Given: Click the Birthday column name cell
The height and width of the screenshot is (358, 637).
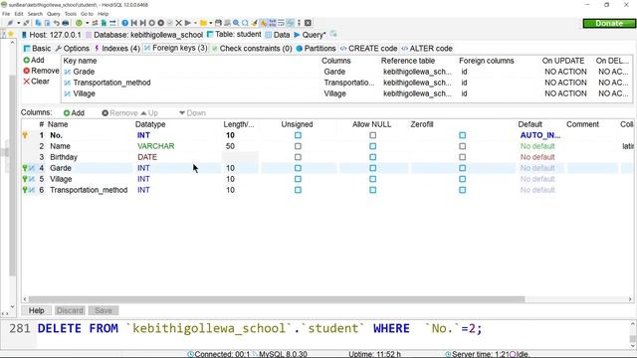Looking at the screenshot, I should (x=64, y=157).
